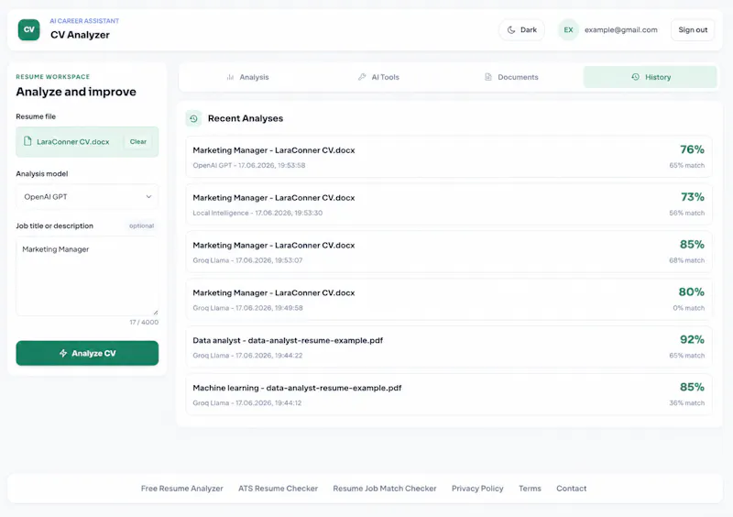733x517 pixels.
Task: Click the 0% match label
Action: pyautogui.click(x=689, y=308)
